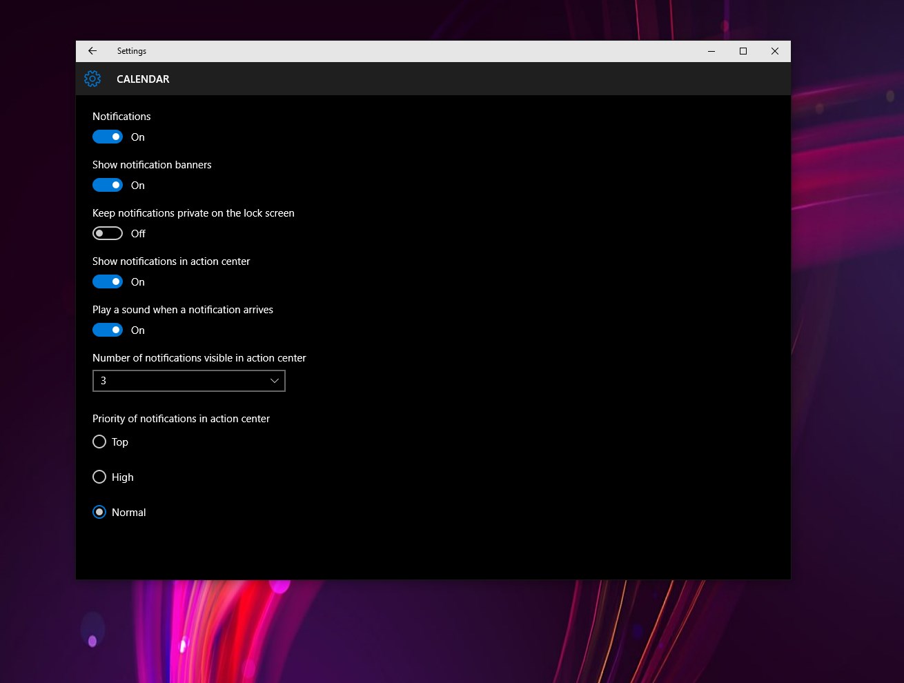Enable Keep notifications private on lock screen
904x683 pixels.
click(x=108, y=233)
